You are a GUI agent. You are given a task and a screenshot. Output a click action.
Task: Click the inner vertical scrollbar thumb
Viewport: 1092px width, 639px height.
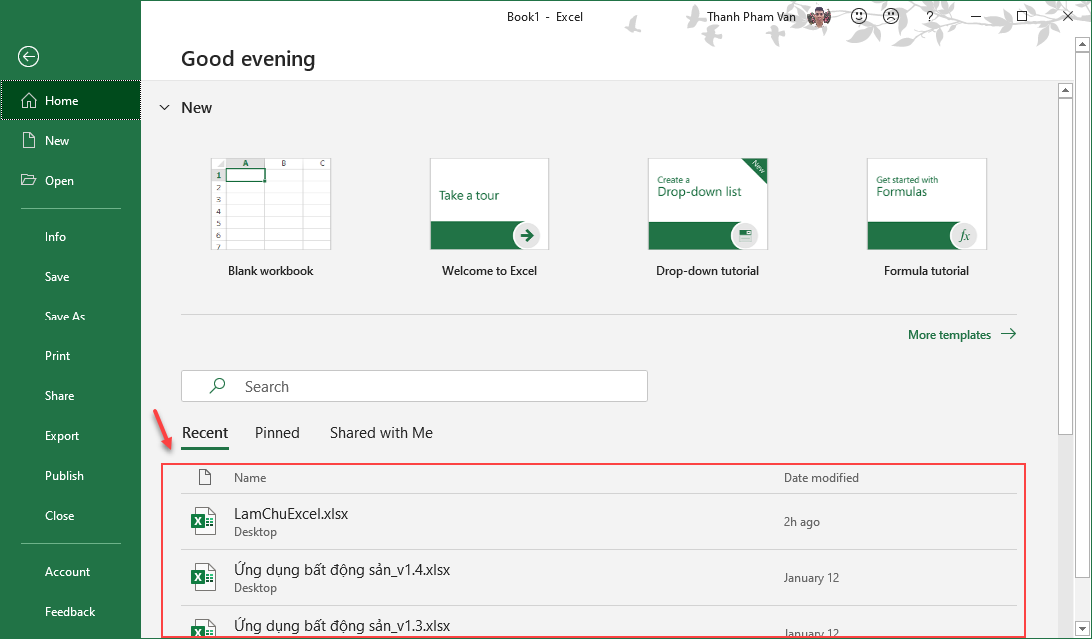click(1065, 266)
